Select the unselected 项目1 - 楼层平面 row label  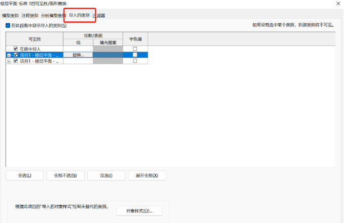pyautogui.click(x=39, y=61)
